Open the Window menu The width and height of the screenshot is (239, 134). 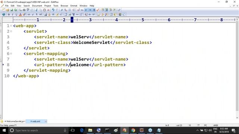click(x=83, y=6)
